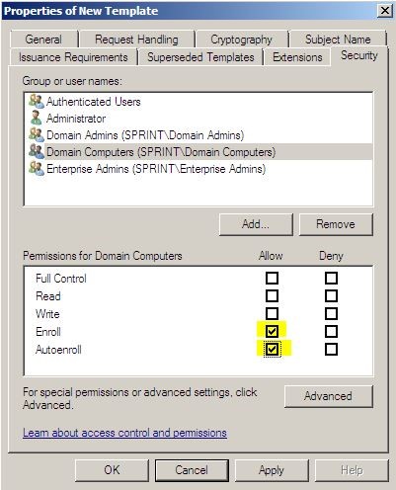The height and width of the screenshot is (490, 396).
Task: Remove the selected group
Action: tap(336, 224)
